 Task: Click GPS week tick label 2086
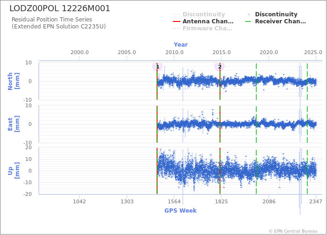coord(269,201)
